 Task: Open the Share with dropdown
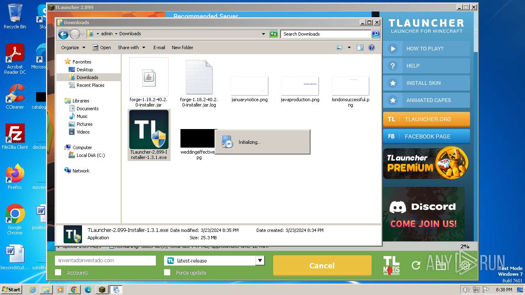click(x=131, y=48)
